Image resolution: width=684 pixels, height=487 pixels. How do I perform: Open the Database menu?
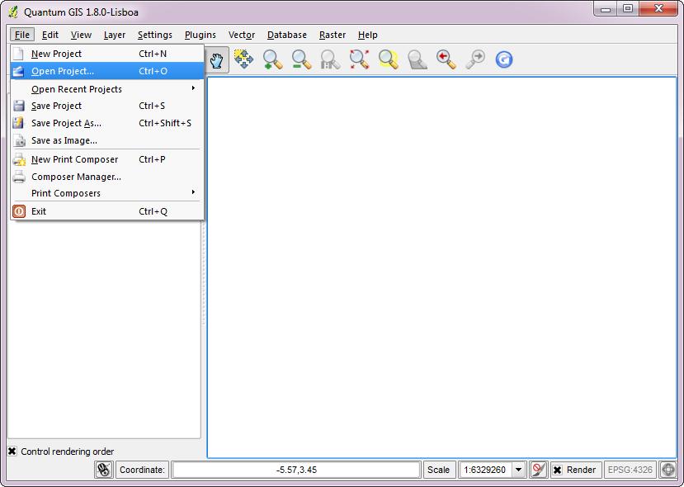pos(287,35)
